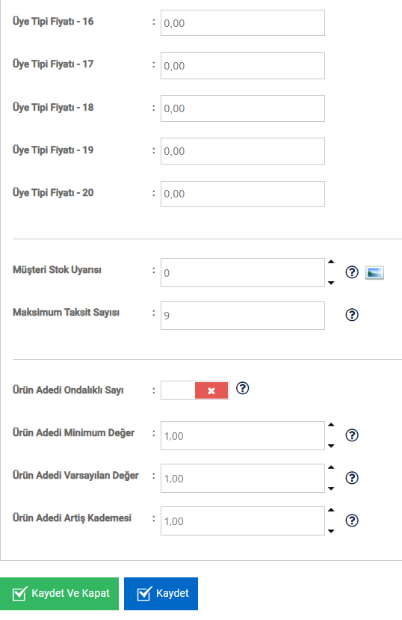Click the Kaydet Ve Kapat button
The height and width of the screenshot is (620, 402).
point(59,594)
